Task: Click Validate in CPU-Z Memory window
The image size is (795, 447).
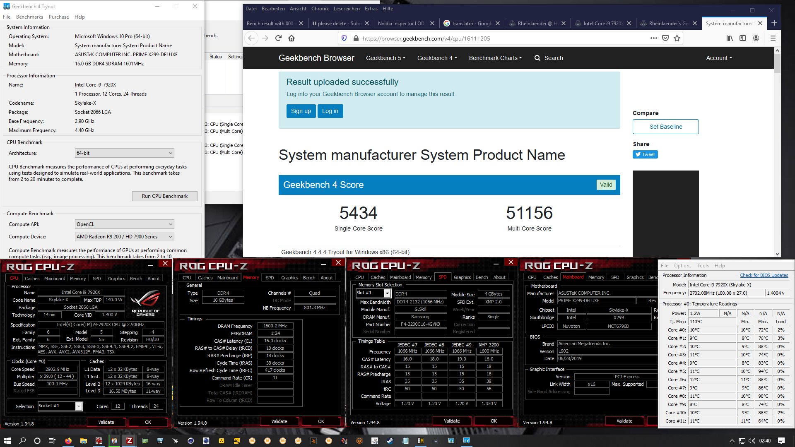Action: coord(279,421)
